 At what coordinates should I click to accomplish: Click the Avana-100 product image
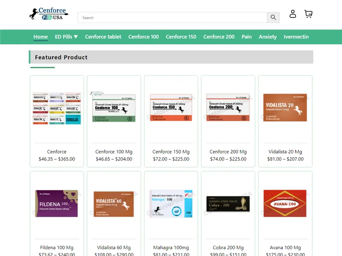pos(285,204)
